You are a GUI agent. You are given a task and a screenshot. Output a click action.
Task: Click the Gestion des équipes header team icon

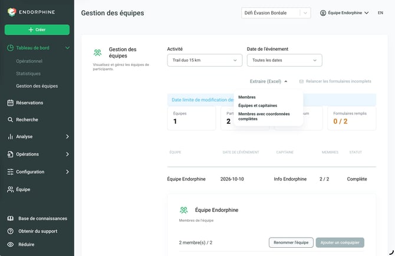[x=97, y=52]
